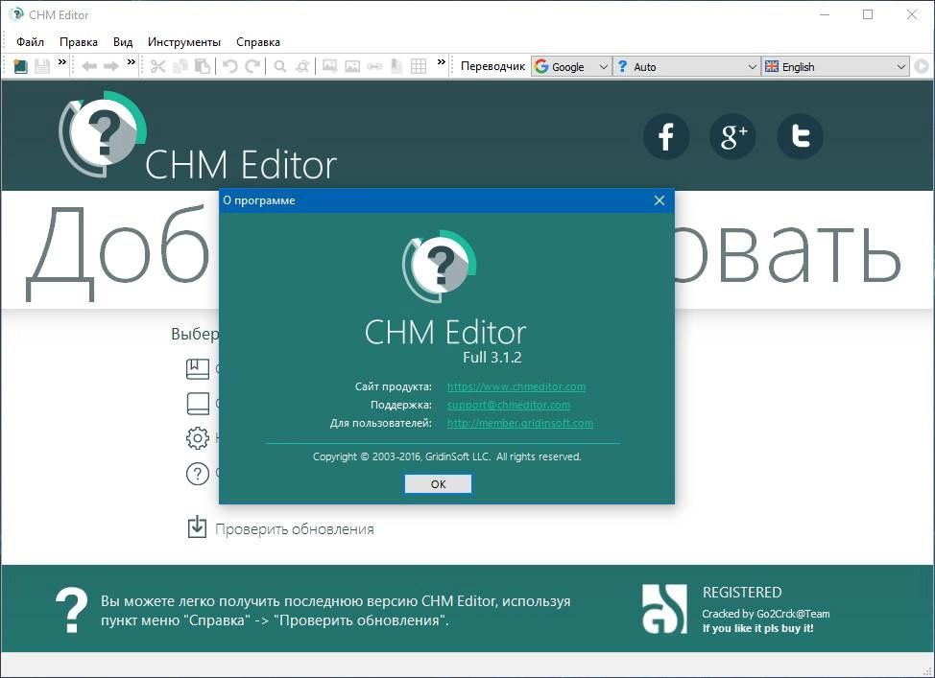
Task: Click the Undo arrow icon
Action: [x=229, y=66]
